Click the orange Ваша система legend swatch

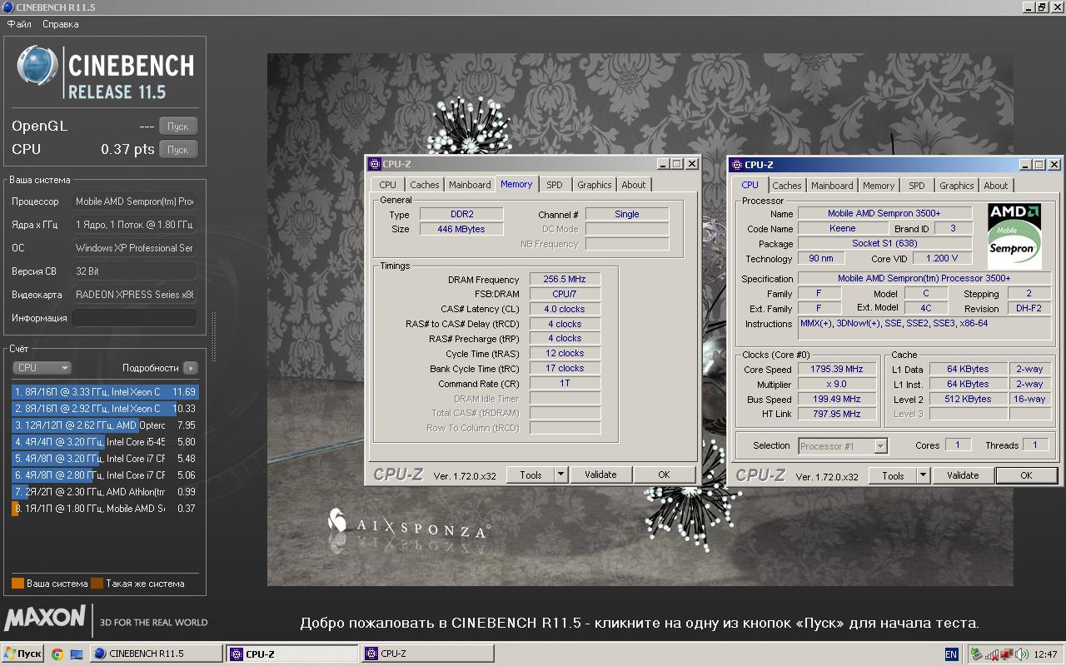click(x=17, y=584)
